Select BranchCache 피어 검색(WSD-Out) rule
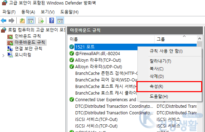The height and width of the screenshot is (132, 205). tap(107, 80)
